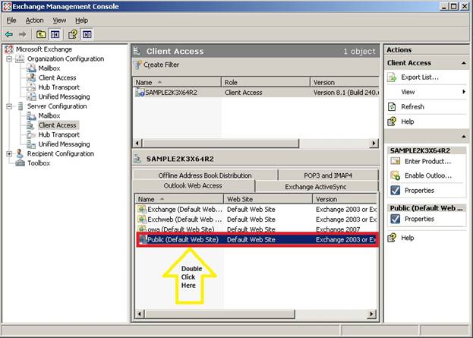Click the Export List icon in Actions
This screenshot has width=473, height=338.
pyautogui.click(x=393, y=77)
